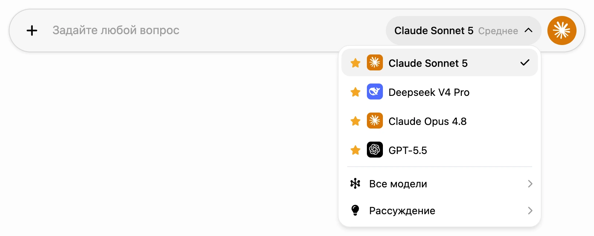
Task: Unfavorite Claude Sonnet 5 via star
Action: click(x=356, y=63)
